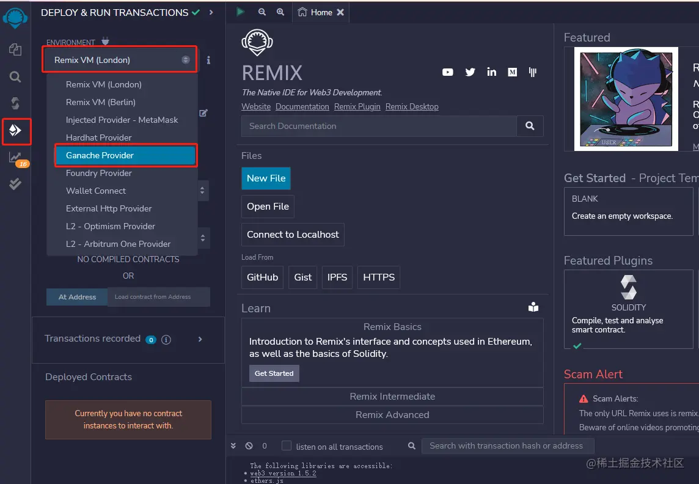Select Remix VM (Berlin) option
Image resolution: width=699 pixels, height=484 pixels.
[122, 102]
